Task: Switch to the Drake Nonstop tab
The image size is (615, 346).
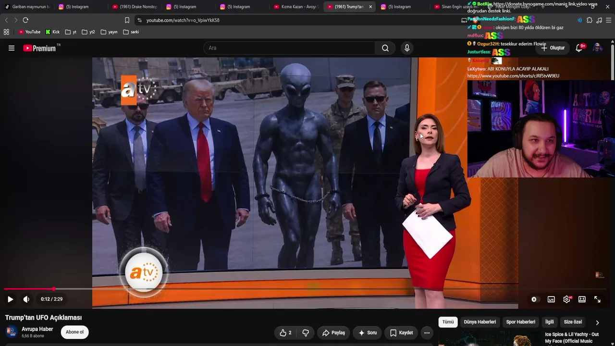Action: [x=135, y=7]
